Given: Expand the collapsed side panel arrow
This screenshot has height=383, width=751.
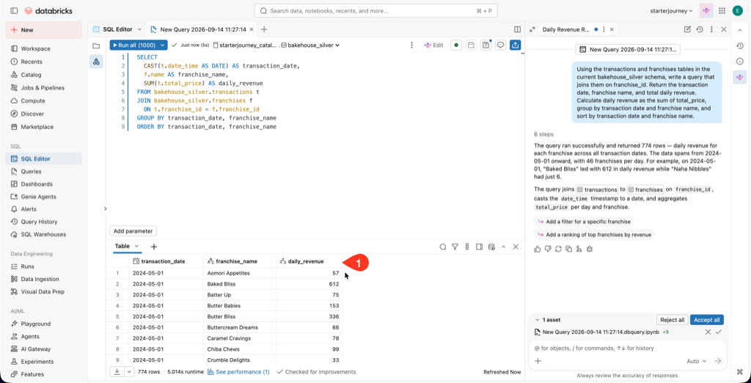Looking at the screenshot, I should (x=106, y=208).
